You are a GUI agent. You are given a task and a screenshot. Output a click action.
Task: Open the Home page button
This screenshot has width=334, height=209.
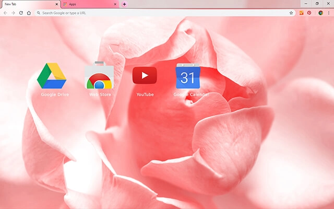coord(29,13)
